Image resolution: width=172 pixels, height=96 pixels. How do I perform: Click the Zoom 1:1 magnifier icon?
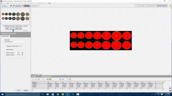[16, 6]
